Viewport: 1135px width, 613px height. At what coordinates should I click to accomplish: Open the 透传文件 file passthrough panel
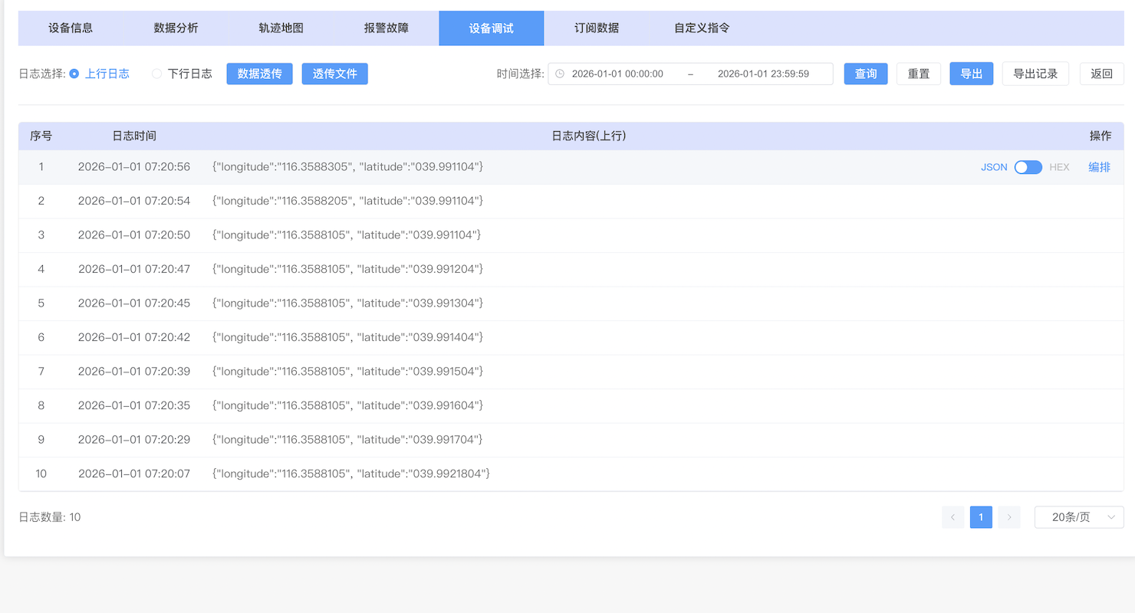334,74
